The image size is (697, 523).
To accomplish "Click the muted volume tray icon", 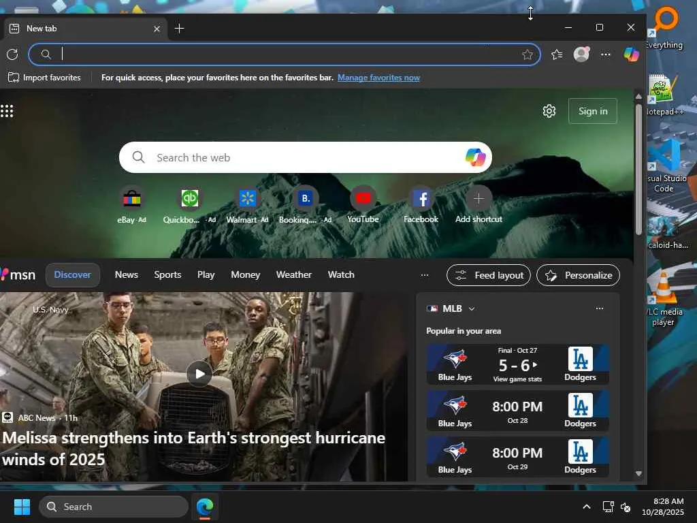I will 626,507.
